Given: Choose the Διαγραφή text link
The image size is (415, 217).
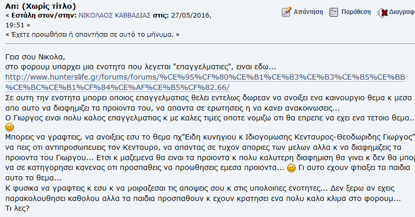Looking at the screenshot, I should coord(402,12).
